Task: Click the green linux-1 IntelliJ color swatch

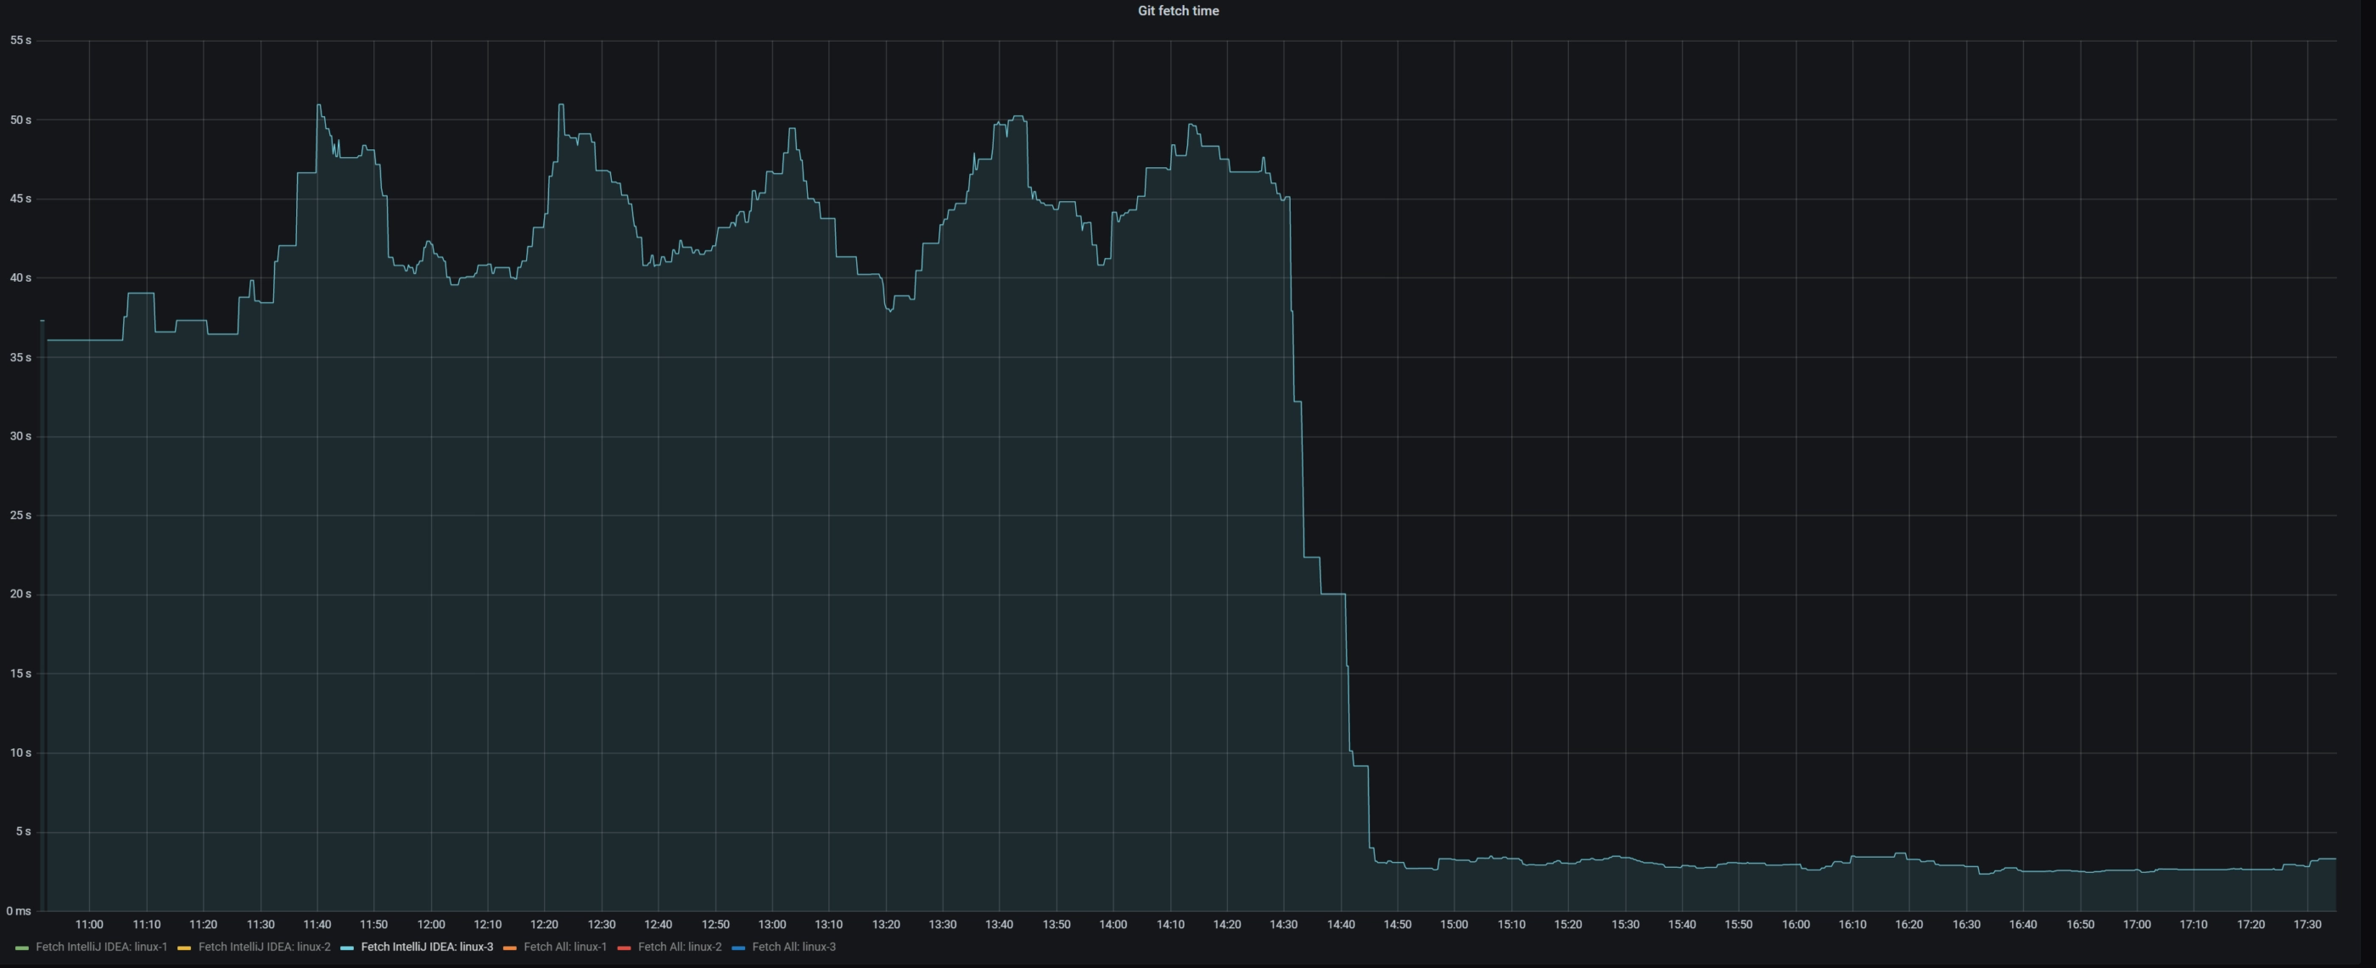Action: [22, 948]
